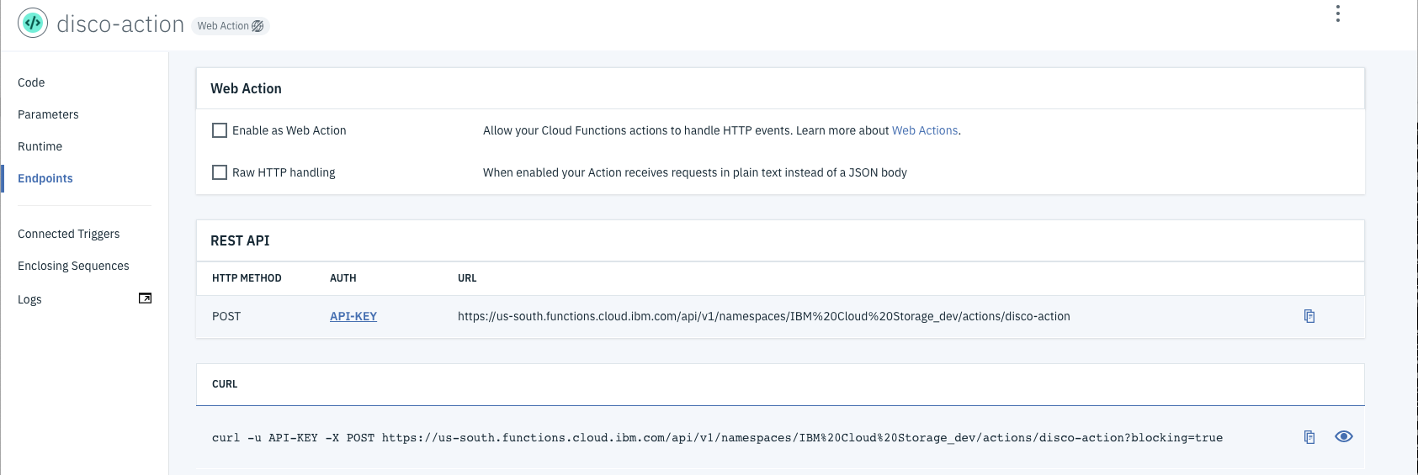This screenshot has width=1418, height=475.
Task: Click the curl command text
Action: pos(717,437)
